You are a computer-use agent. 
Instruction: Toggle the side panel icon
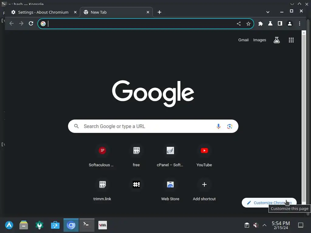tap(280, 24)
